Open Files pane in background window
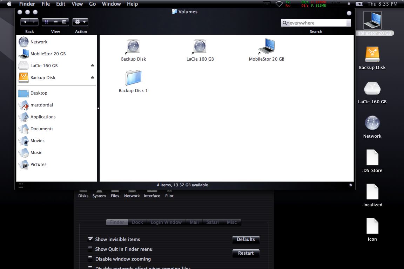The height and width of the screenshot is (269, 404). click(115, 194)
